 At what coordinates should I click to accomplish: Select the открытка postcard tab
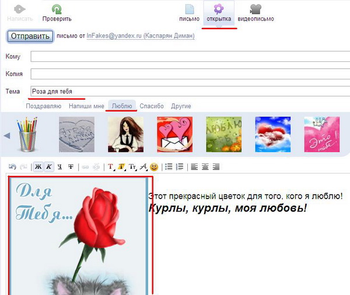click(x=219, y=13)
